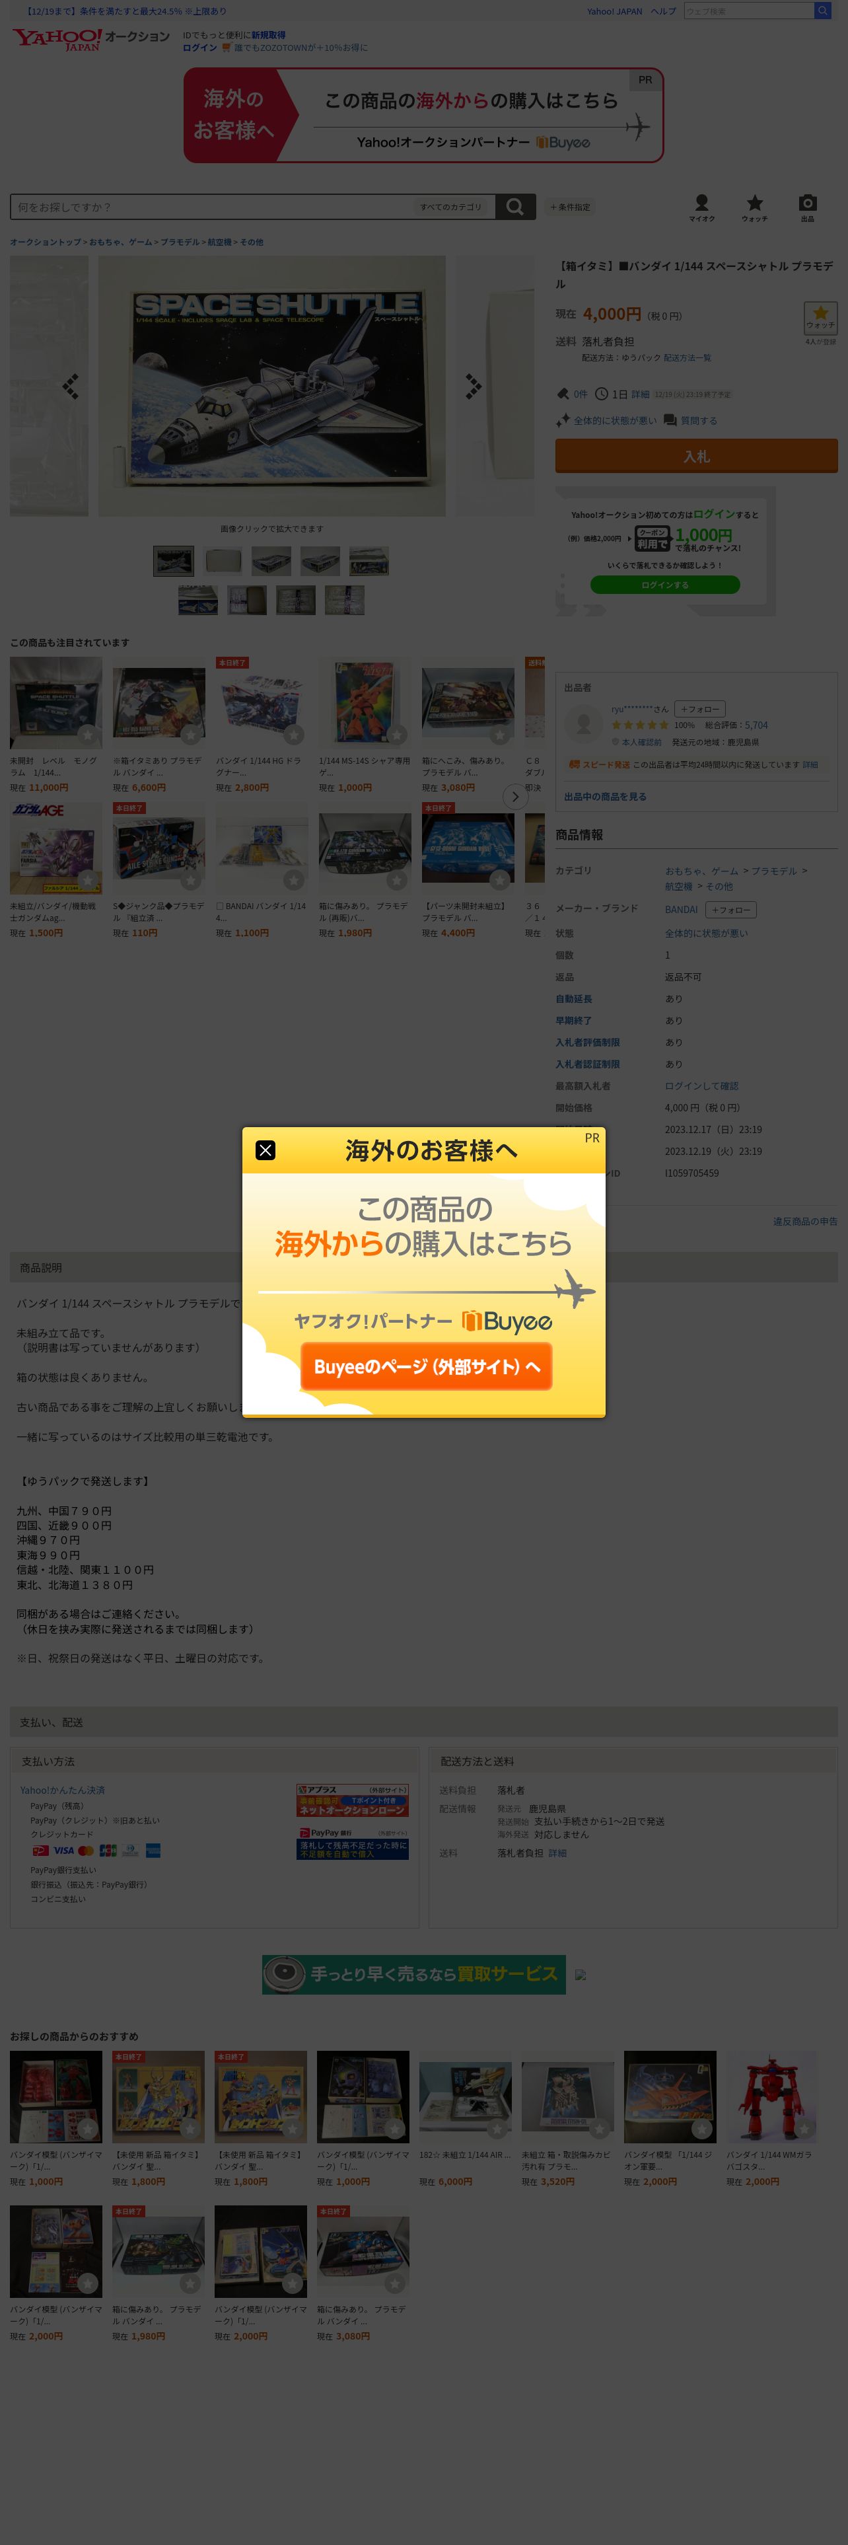Click the green ログインする button
Image resolution: width=848 pixels, height=2545 pixels.
click(664, 585)
